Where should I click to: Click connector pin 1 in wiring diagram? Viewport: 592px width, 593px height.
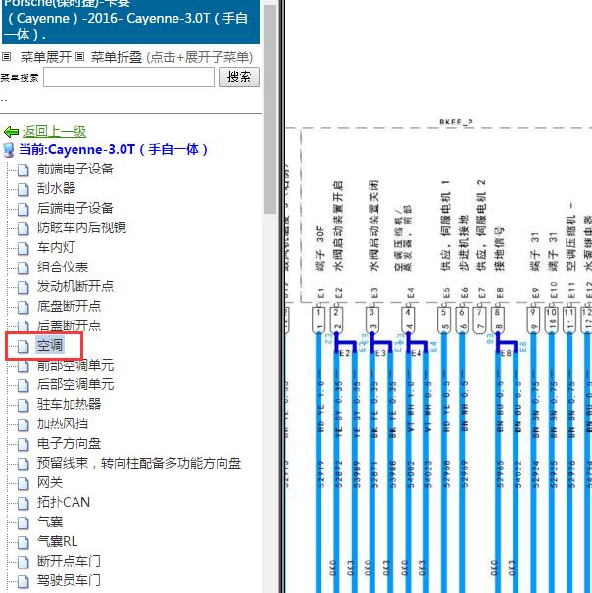(x=319, y=320)
